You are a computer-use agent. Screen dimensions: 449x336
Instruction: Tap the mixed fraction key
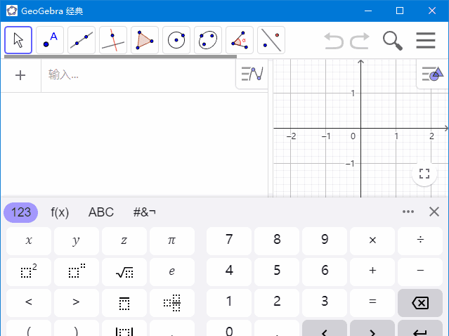coord(172,303)
